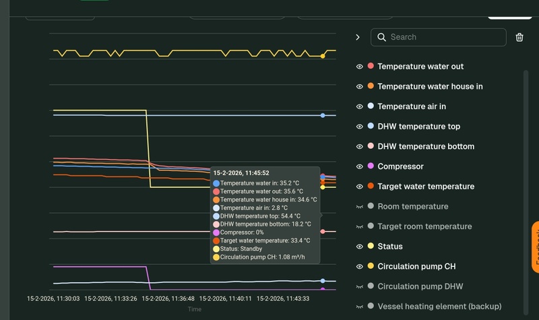The width and height of the screenshot is (539, 320).
Task: Enable the Target room temperature series
Action: (360, 226)
